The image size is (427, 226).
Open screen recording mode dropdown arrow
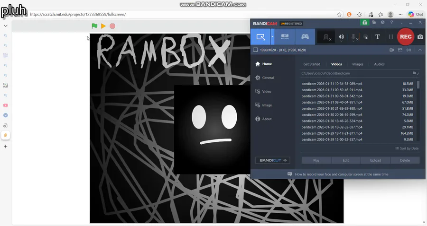click(x=273, y=36)
